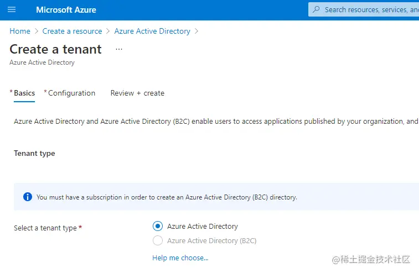Go to Home breadcrumb
Image resolution: width=419 pixels, height=273 pixels.
[x=20, y=31]
